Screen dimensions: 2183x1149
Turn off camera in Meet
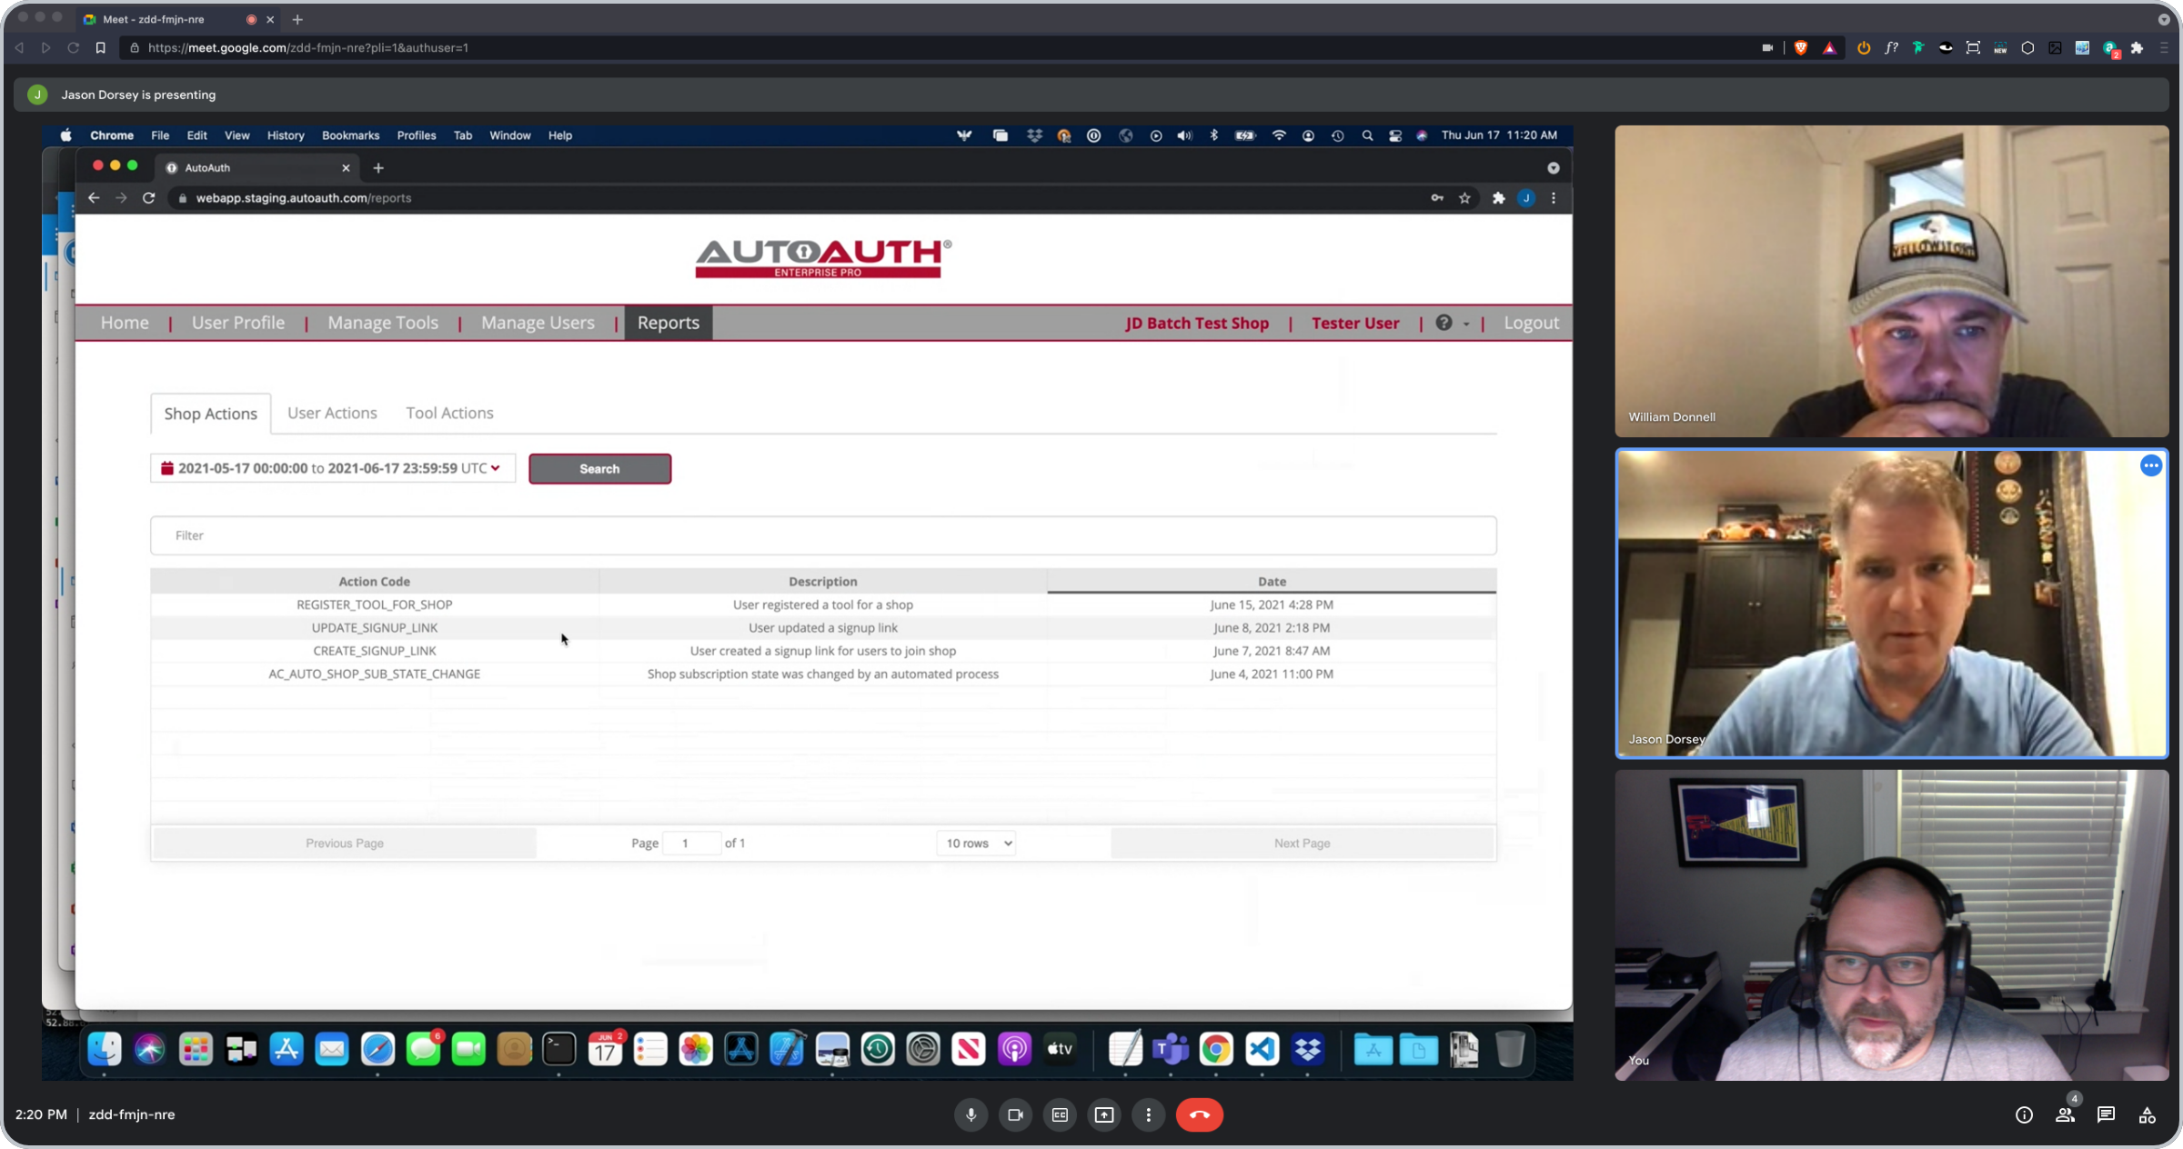[1015, 1114]
